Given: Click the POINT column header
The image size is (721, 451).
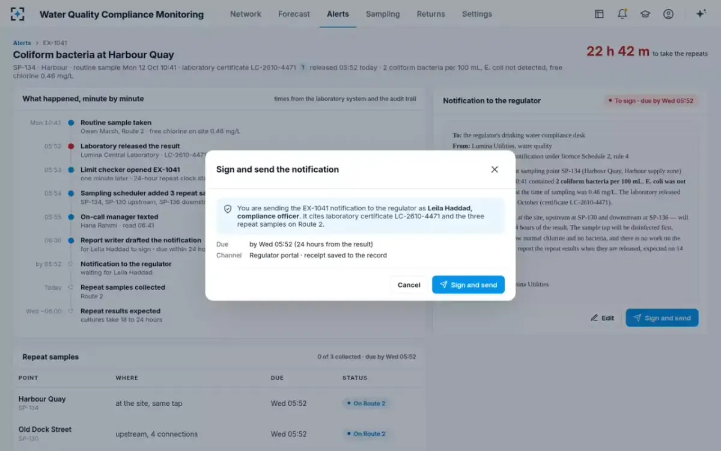Looking at the screenshot, I should pyautogui.click(x=28, y=378).
